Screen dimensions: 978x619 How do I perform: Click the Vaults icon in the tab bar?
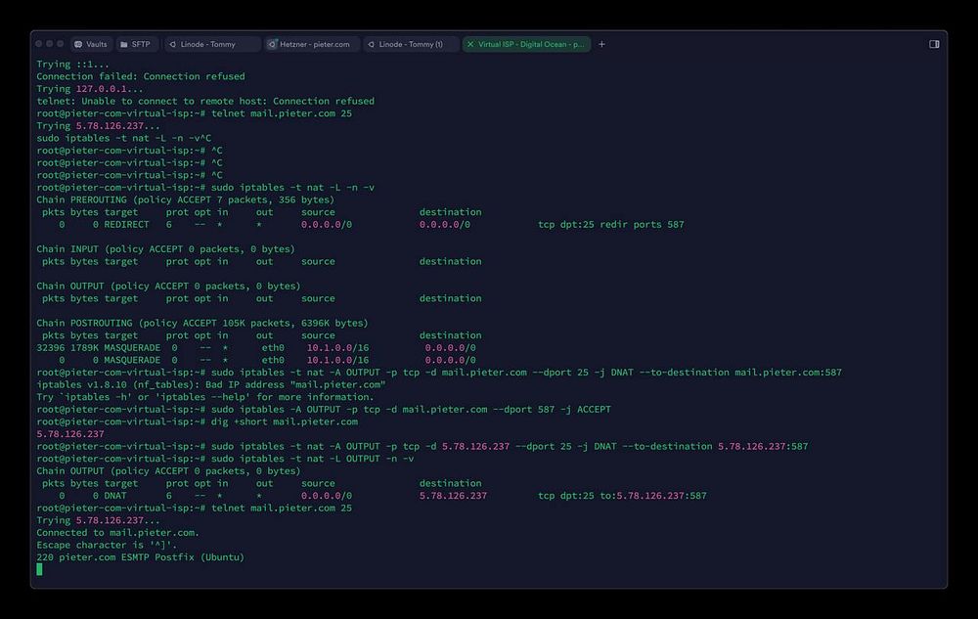pyautogui.click(x=78, y=44)
